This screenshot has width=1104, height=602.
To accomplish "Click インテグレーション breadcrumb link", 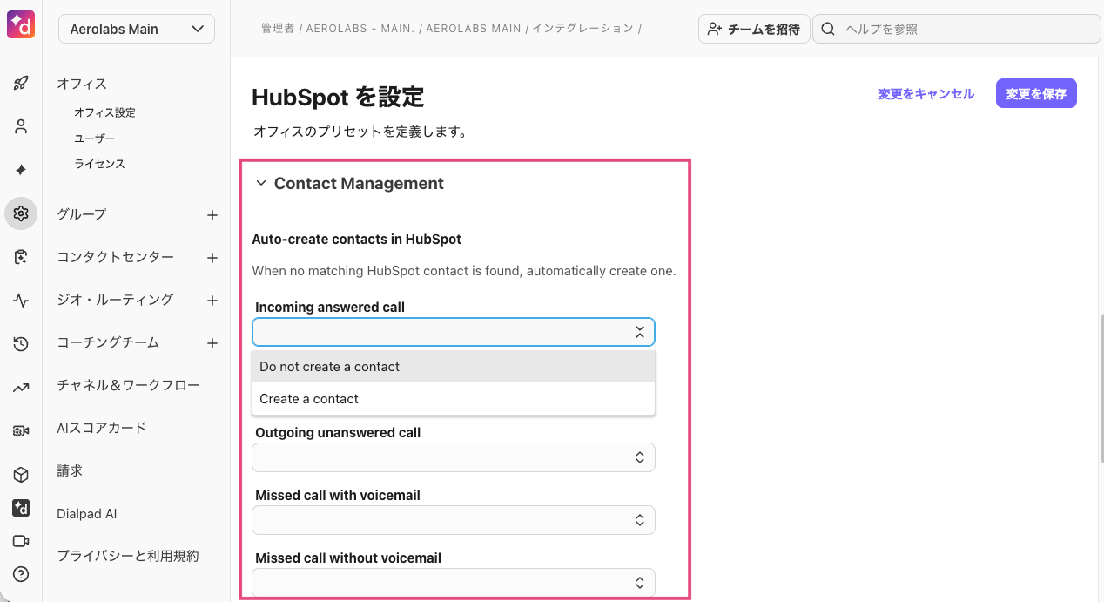I will click(582, 29).
